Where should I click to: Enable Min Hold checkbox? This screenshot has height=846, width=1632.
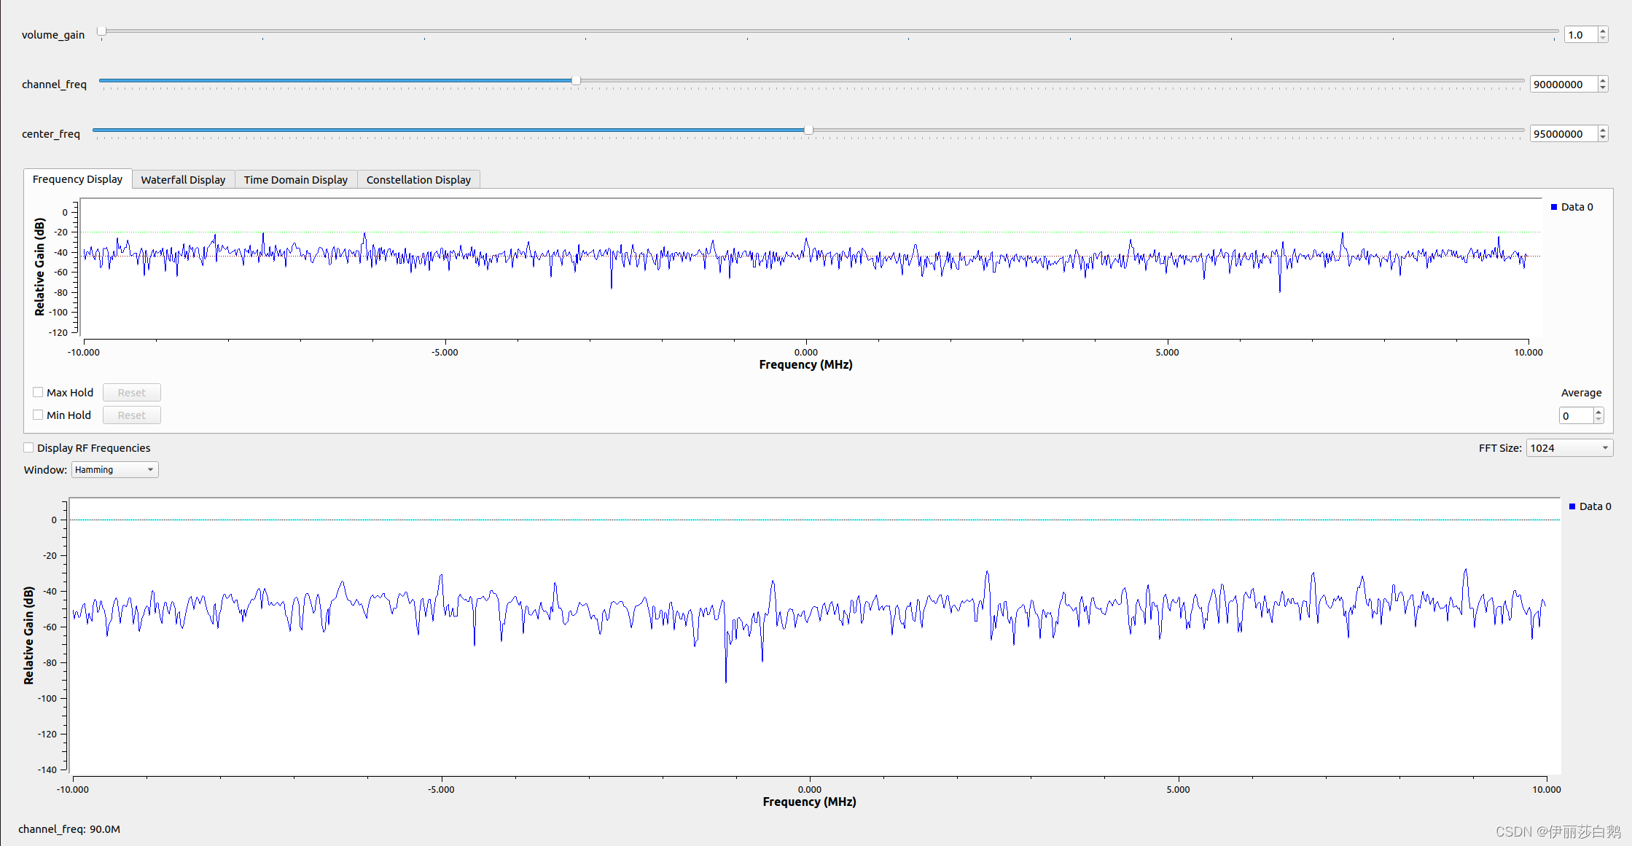point(38,415)
